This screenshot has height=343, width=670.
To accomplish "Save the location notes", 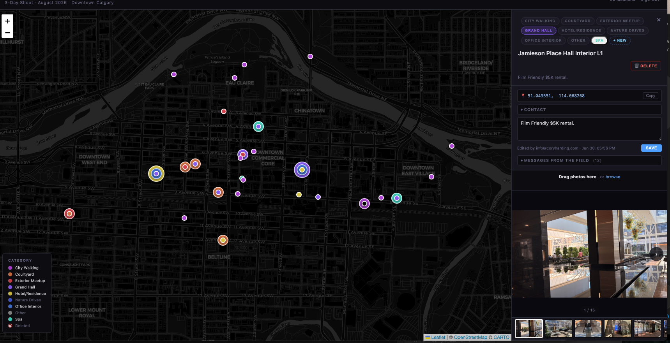I will [651, 148].
